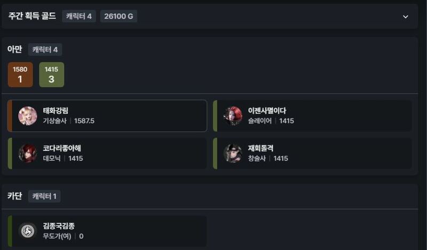Click 캐릭터 1 badge in 카단 section
This screenshot has height=250, width=427.
pos(44,196)
